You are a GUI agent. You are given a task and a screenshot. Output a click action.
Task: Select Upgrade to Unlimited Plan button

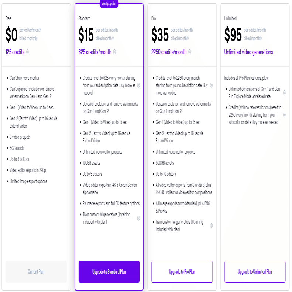tap(255, 272)
